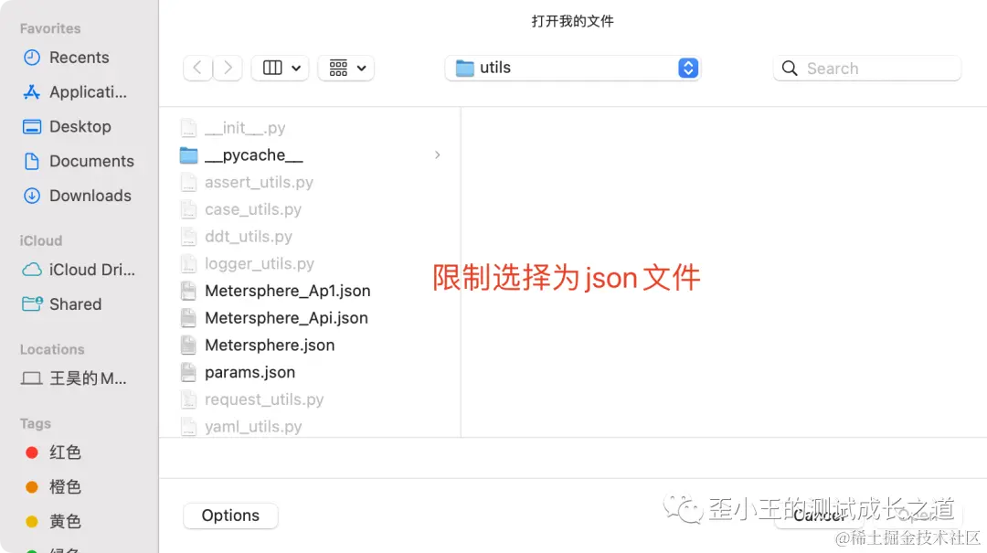Click the Desktop sidebar icon

[x=31, y=127]
